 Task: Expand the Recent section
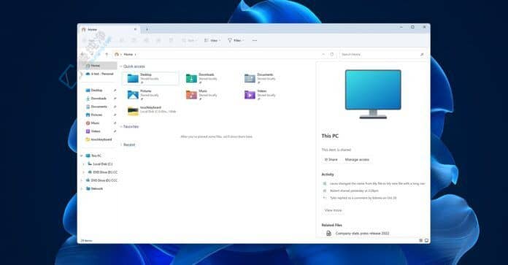coord(121,145)
